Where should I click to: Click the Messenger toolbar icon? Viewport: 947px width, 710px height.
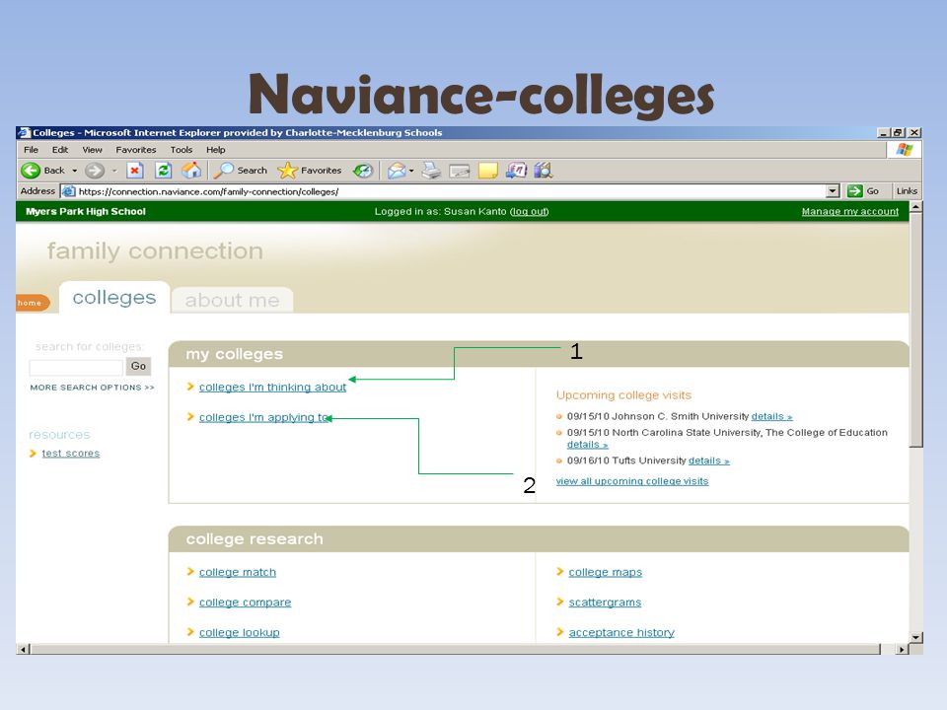tap(516, 171)
